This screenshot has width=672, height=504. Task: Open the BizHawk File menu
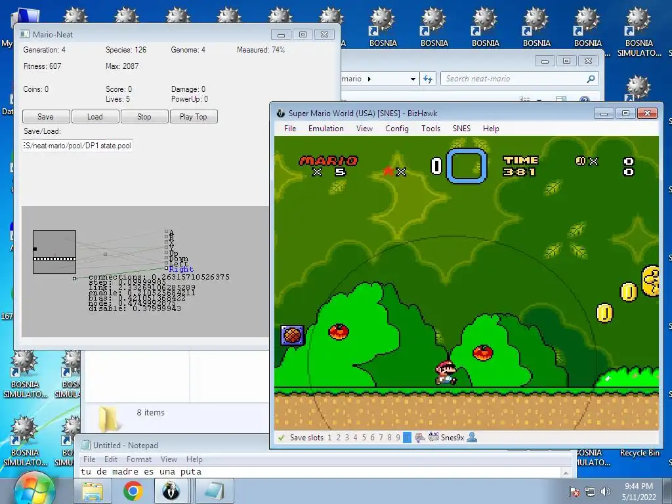click(x=290, y=129)
